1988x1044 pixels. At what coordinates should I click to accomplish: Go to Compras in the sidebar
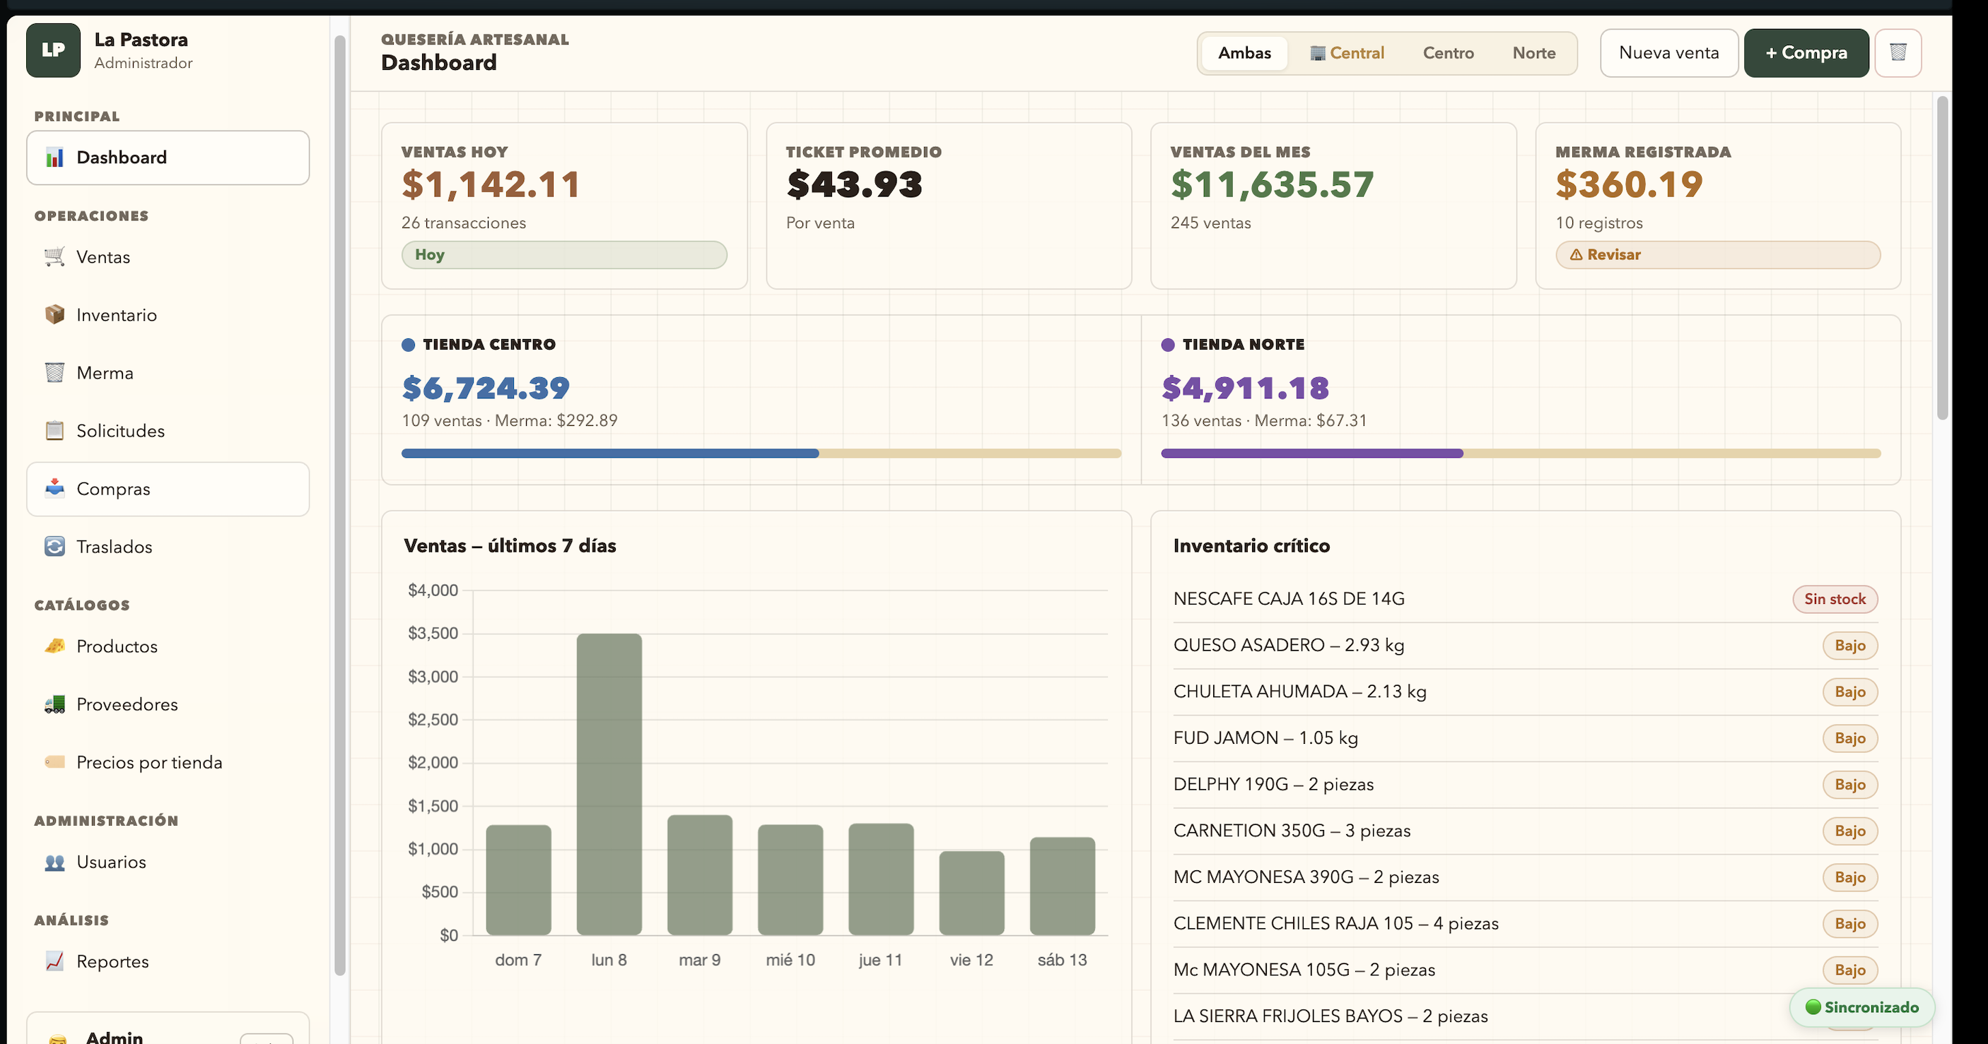coord(168,489)
